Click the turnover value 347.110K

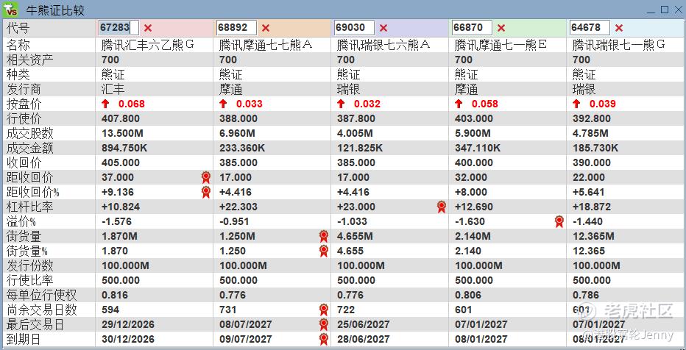pos(478,148)
